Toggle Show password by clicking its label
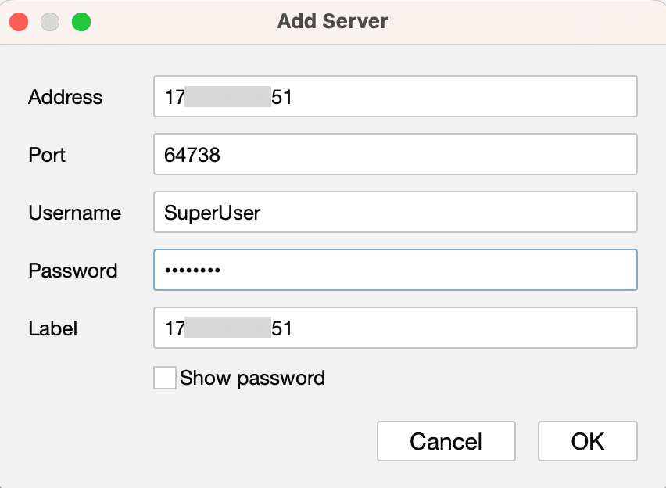Screen dimensions: 666x488 click(x=252, y=378)
